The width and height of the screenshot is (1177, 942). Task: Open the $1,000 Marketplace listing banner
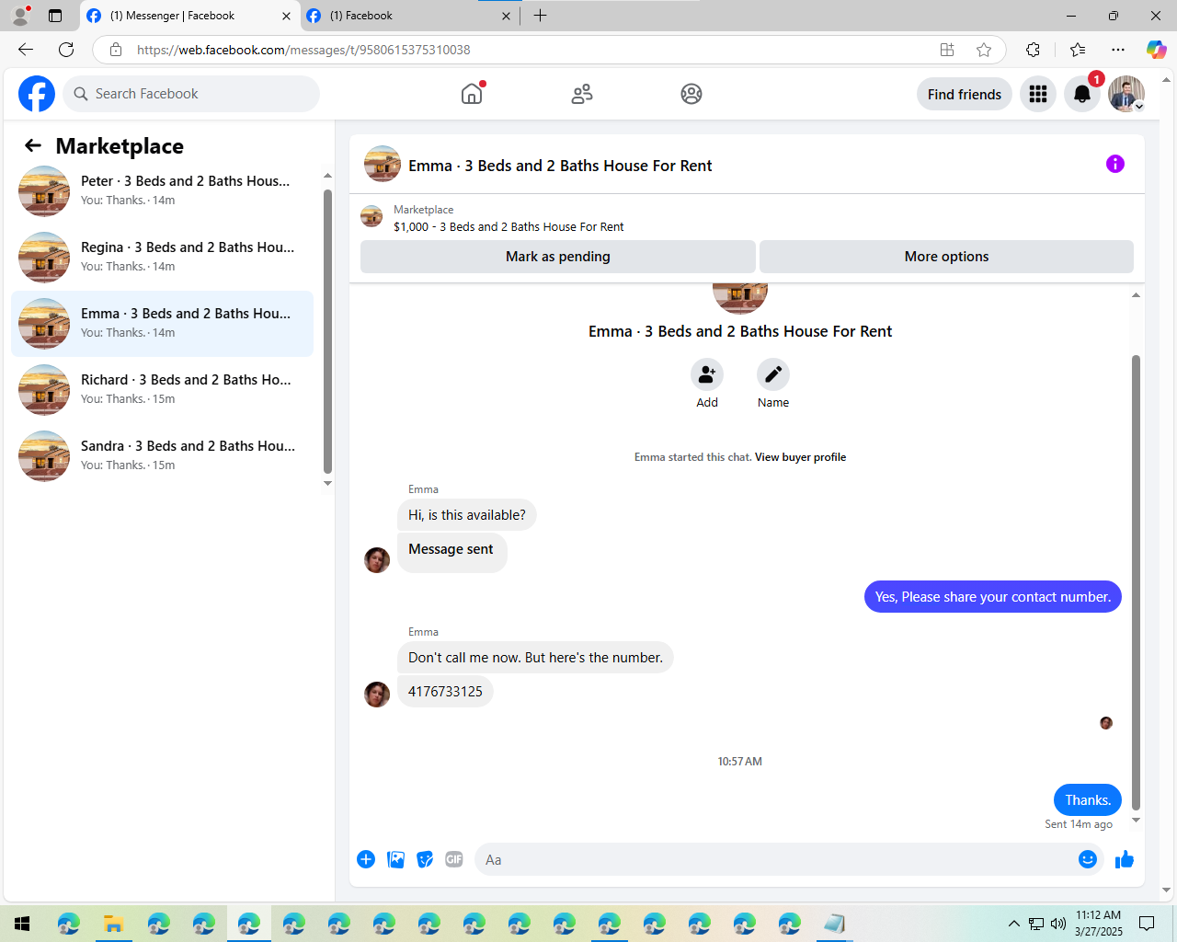[508, 218]
